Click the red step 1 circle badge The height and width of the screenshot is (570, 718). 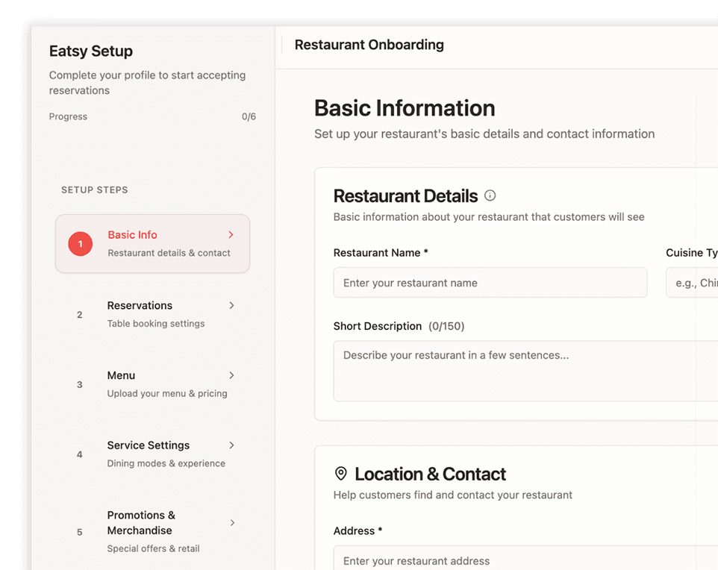point(80,243)
